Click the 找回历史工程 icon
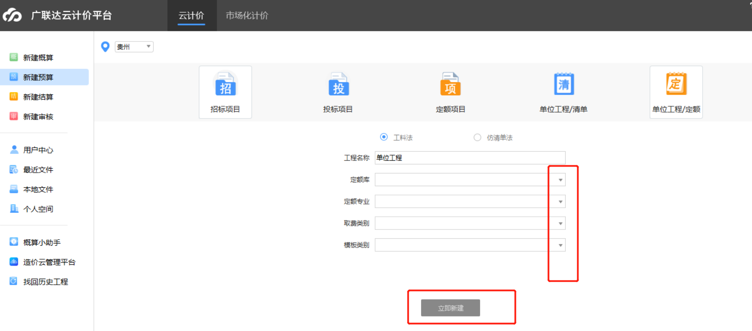This screenshot has width=752, height=331. [14, 281]
